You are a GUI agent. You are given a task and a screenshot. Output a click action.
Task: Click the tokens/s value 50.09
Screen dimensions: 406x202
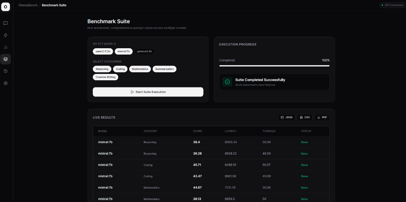coord(267,142)
